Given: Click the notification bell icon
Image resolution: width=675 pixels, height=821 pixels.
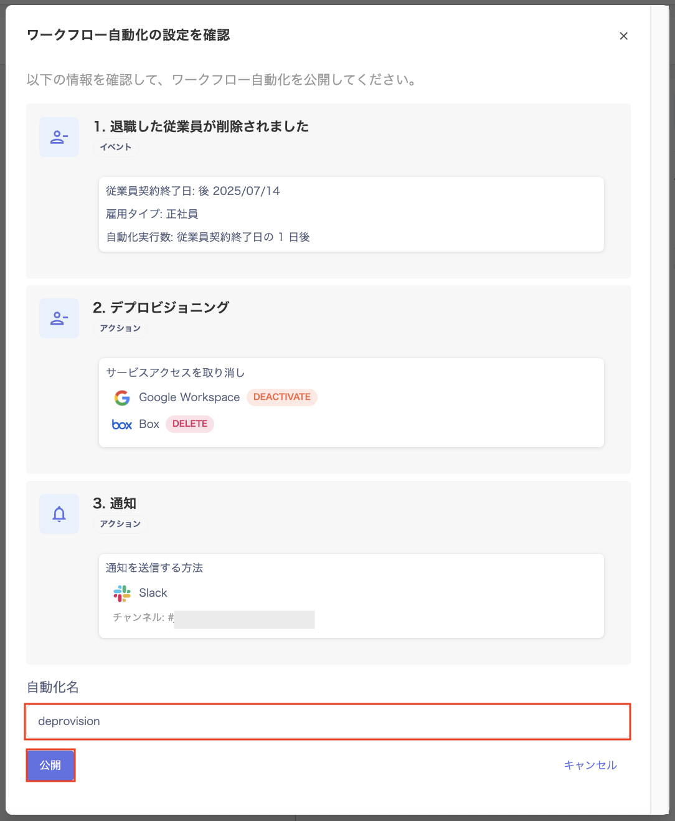Looking at the screenshot, I should (x=59, y=514).
